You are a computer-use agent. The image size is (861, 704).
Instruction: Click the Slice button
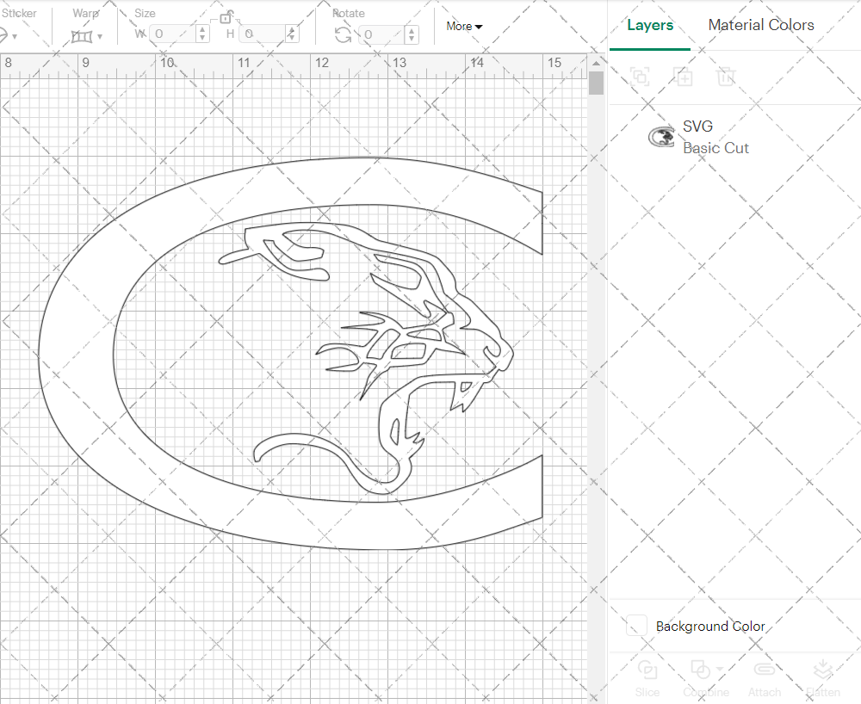click(647, 678)
